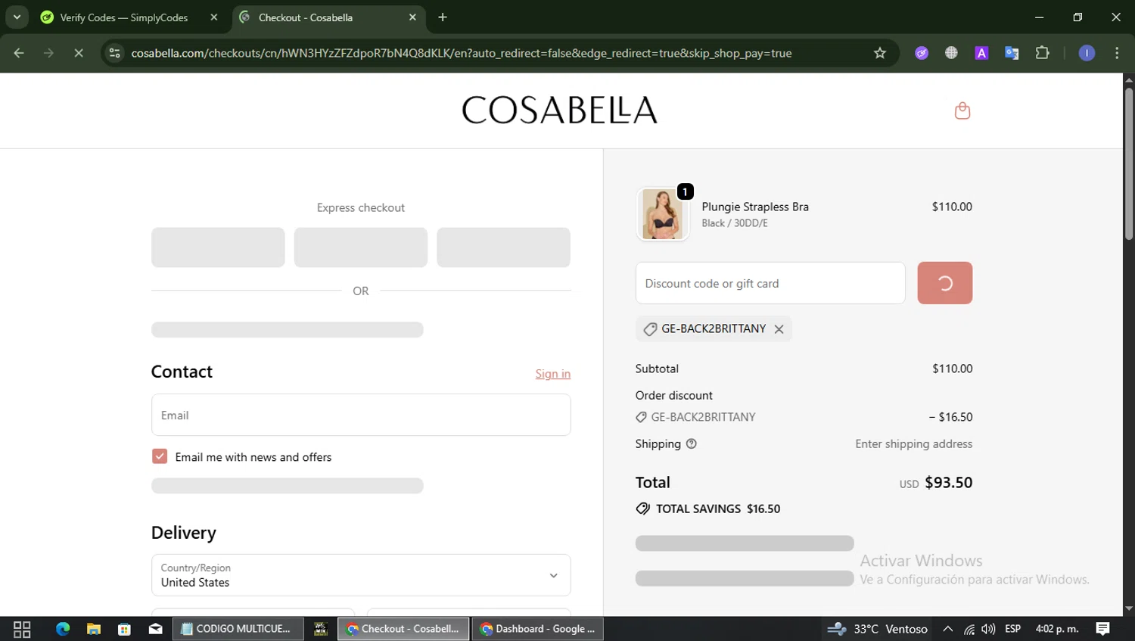Click the page vertical scrollbar thumb

pyautogui.click(x=1129, y=164)
